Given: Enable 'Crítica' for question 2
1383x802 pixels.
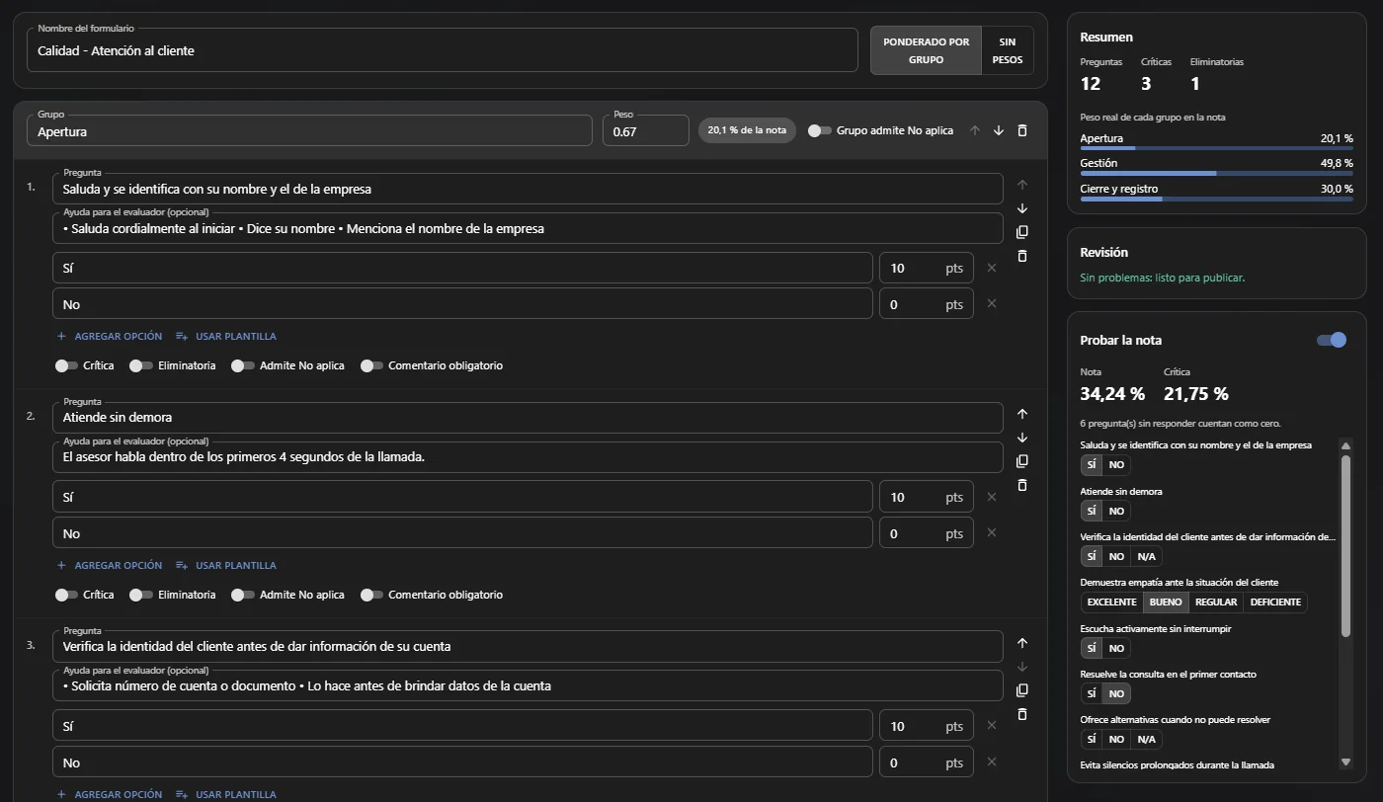Looking at the screenshot, I should click(x=66, y=595).
